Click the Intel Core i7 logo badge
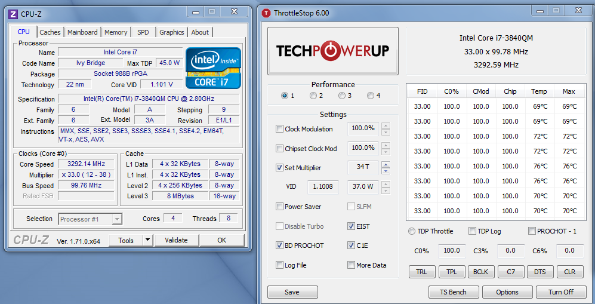Viewport: 595px width, 304px height. pyautogui.click(x=213, y=68)
